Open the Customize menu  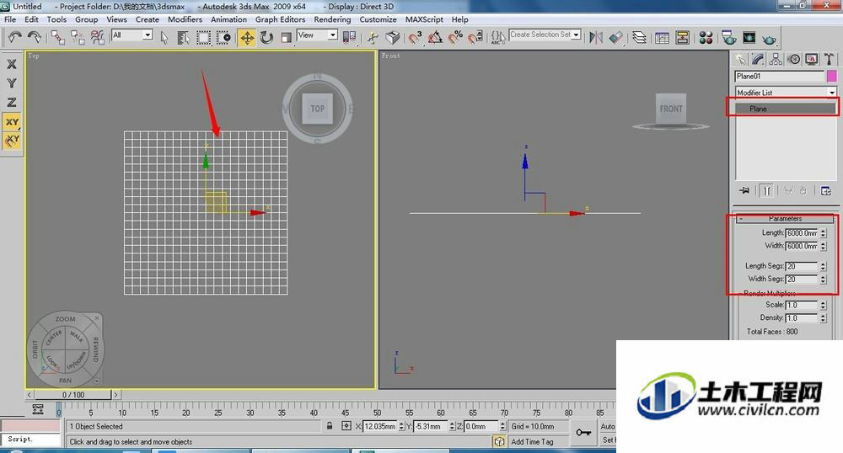point(378,19)
